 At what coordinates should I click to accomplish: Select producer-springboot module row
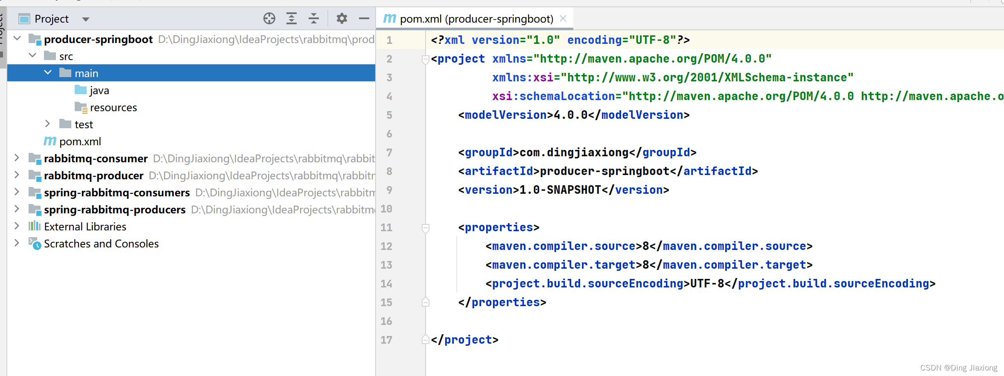191,39
